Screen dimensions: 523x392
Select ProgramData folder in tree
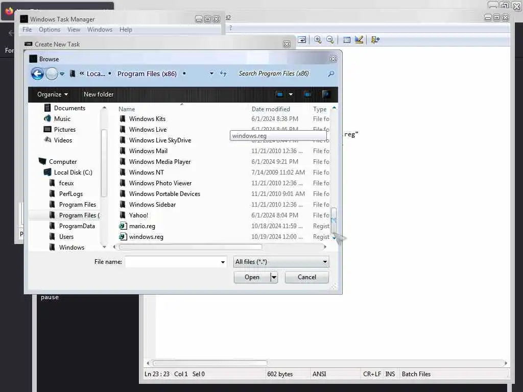77,226
